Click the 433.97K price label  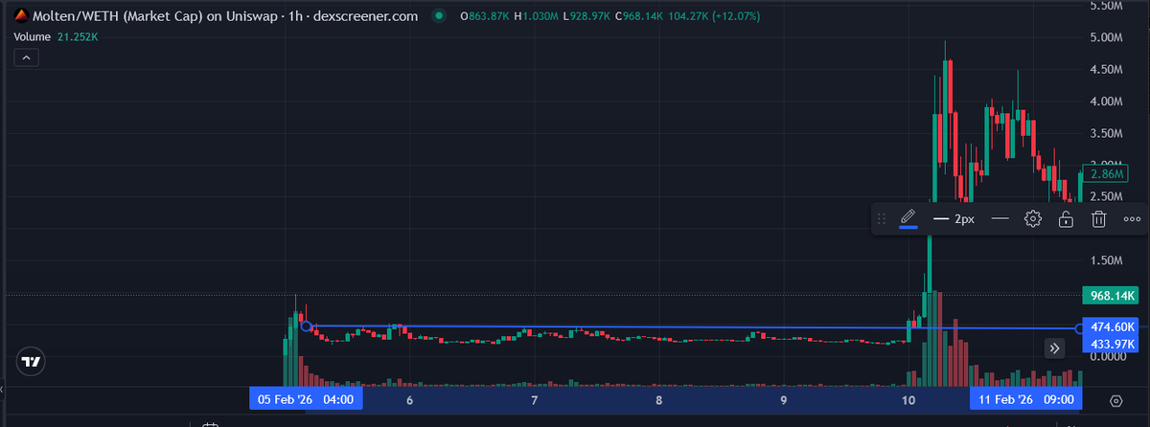(1109, 344)
